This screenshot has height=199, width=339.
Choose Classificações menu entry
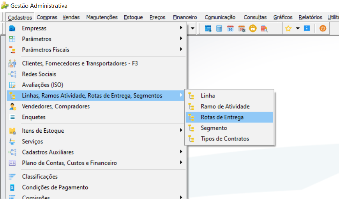96,177
